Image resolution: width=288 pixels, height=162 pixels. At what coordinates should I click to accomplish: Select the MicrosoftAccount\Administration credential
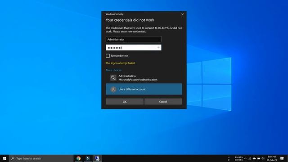tap(144, 78)
